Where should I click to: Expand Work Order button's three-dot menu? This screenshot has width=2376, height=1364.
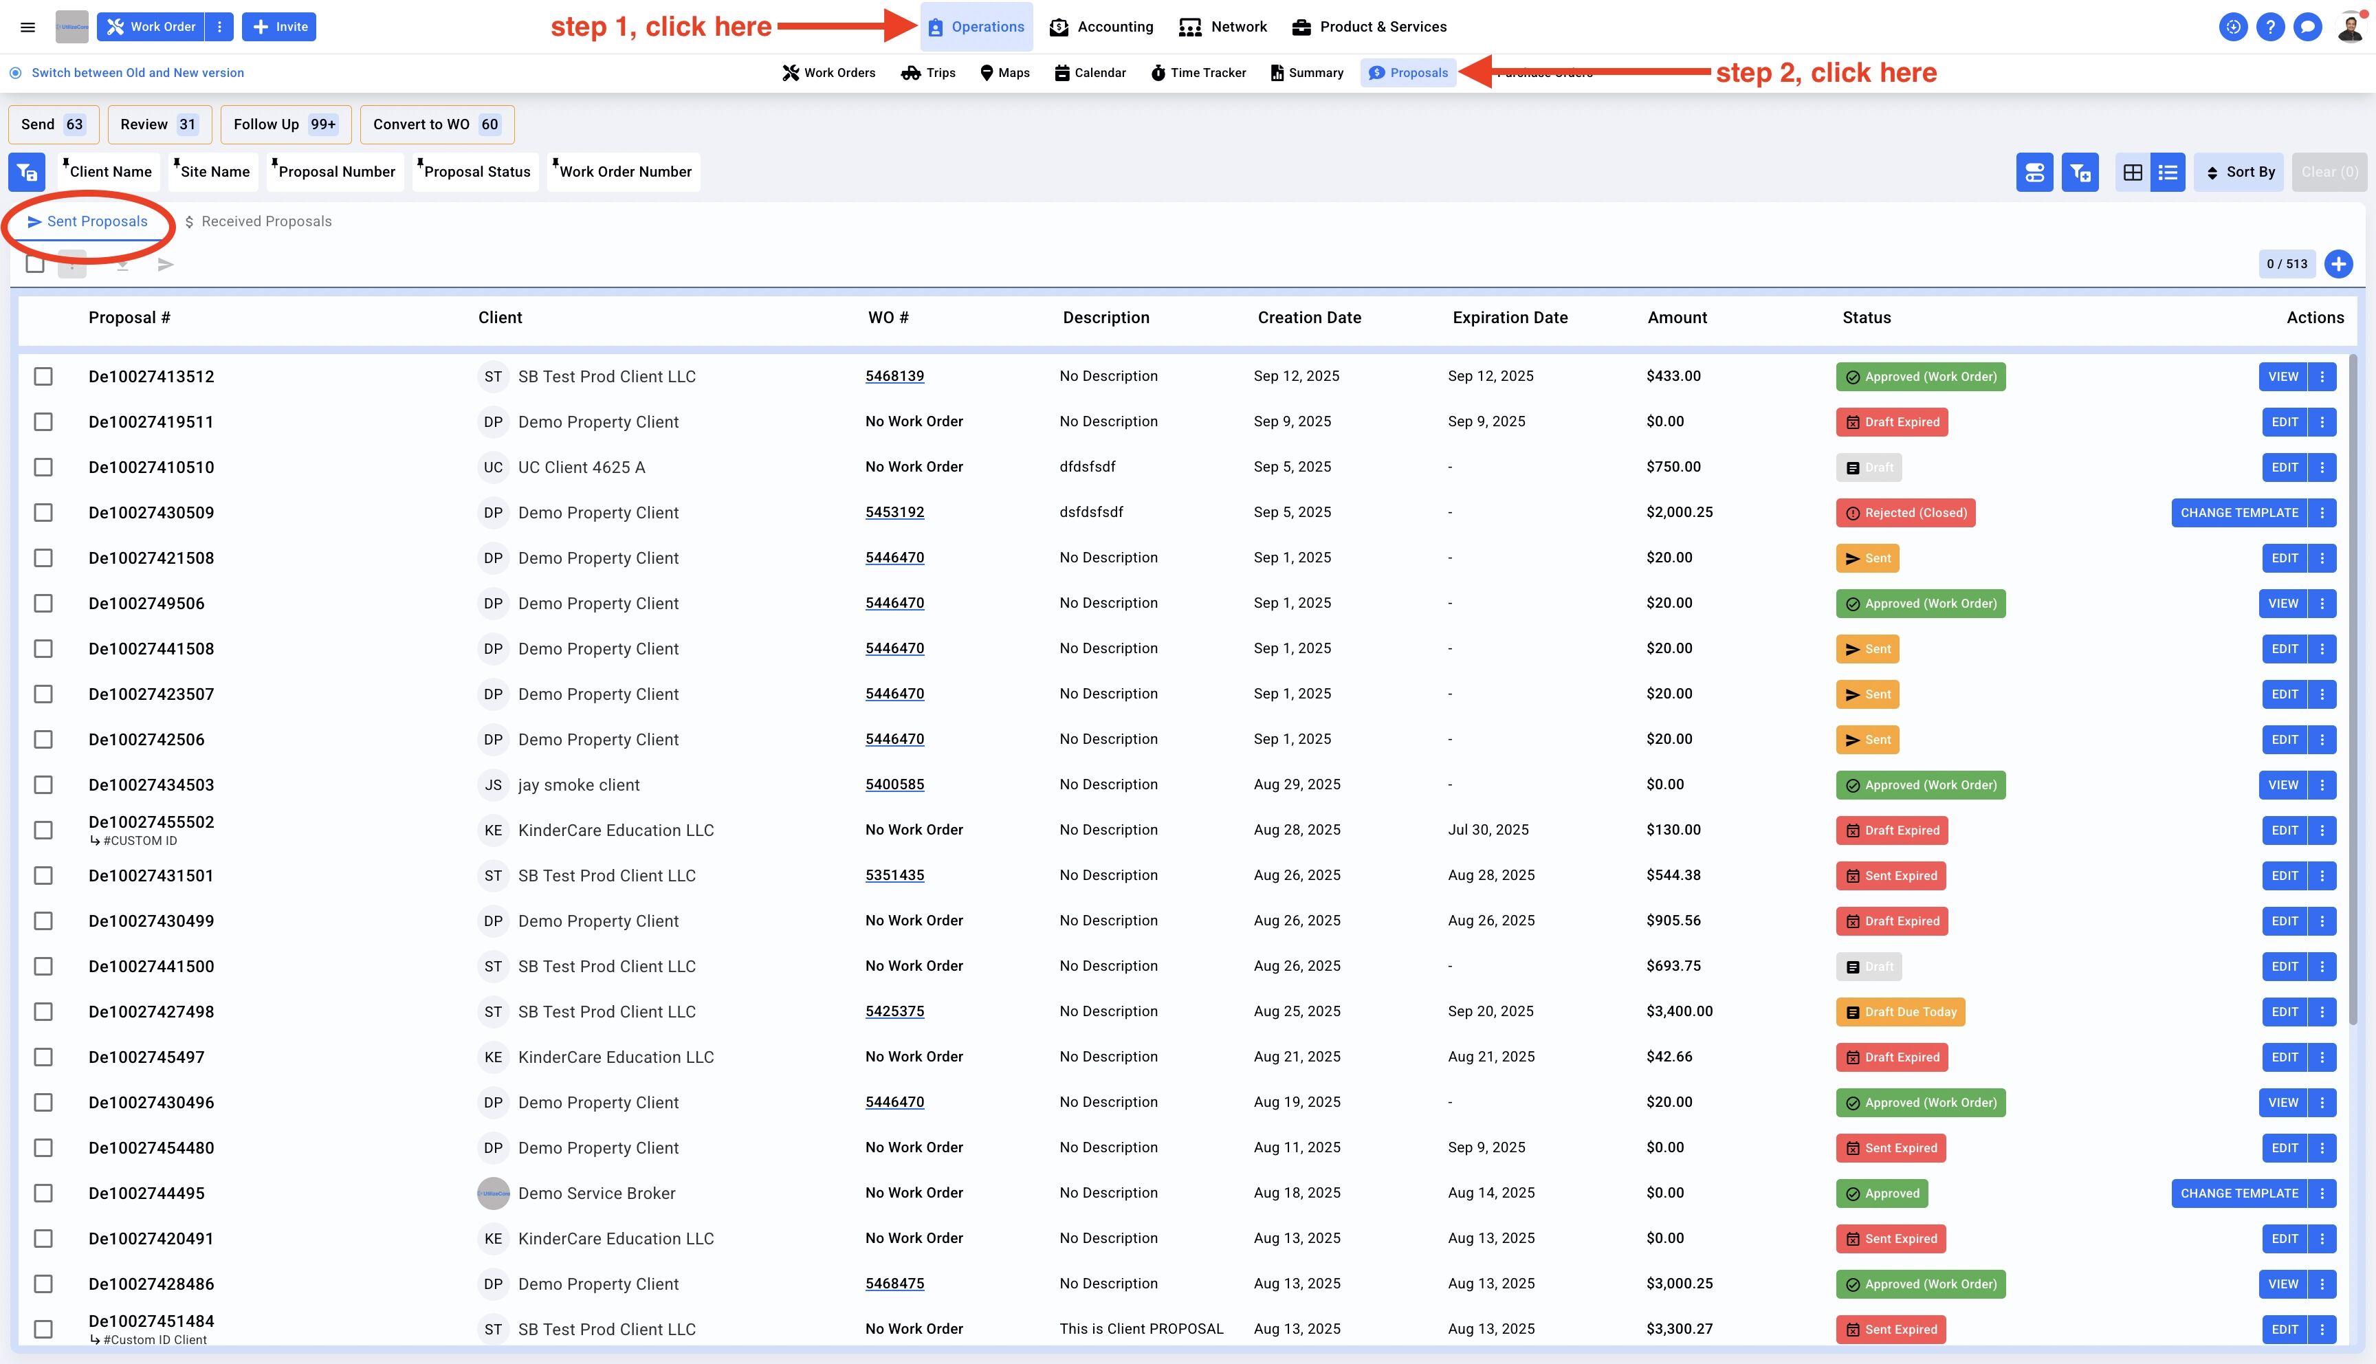click(219, 27)
